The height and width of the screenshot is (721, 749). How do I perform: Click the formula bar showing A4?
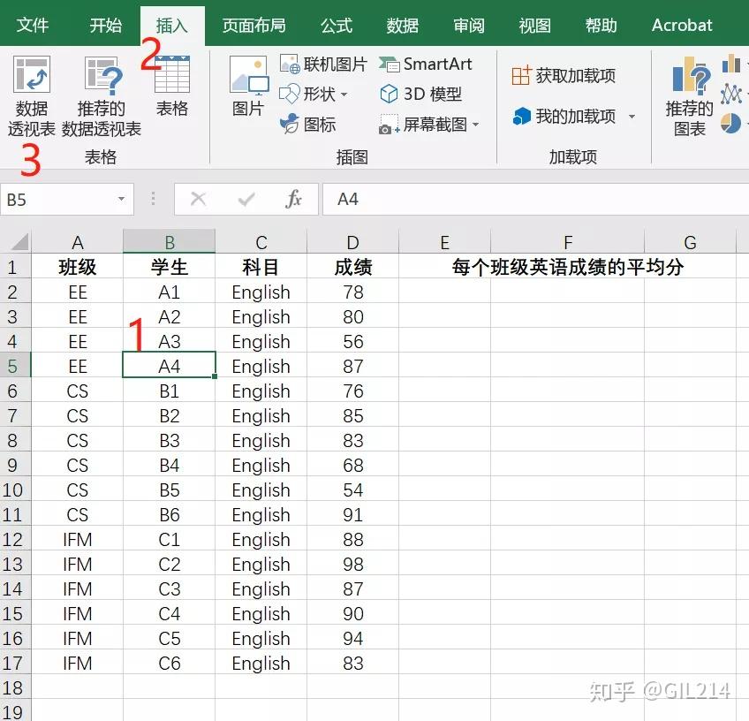coord(536,199)
